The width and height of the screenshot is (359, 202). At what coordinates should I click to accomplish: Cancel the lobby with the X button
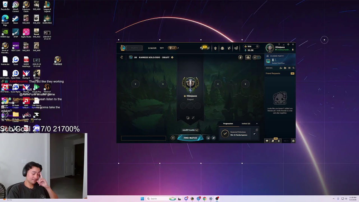tap(173, 138)
